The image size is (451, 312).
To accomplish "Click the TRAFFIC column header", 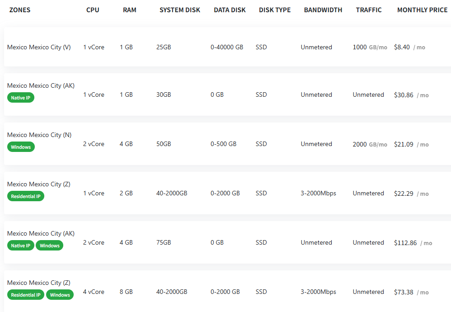I will click(x=369, y=10).
